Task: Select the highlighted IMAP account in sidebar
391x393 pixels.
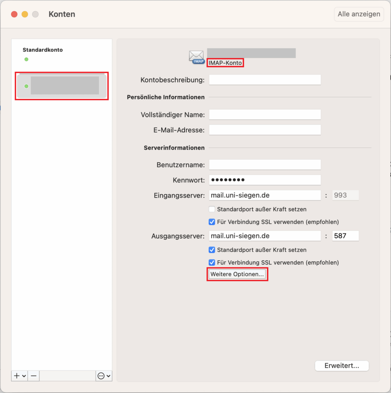Action: (x=62, y=86)
